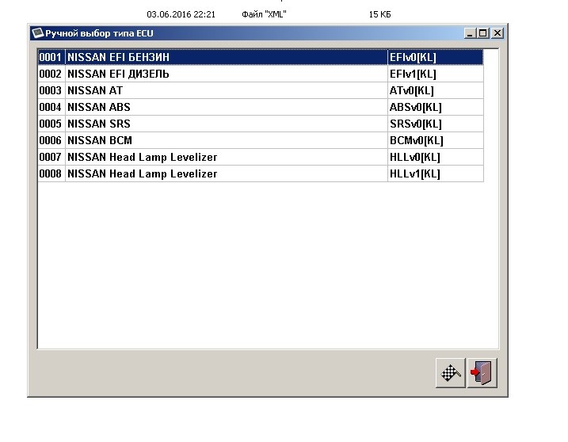Click code cell ATv0[KL]
568x442 pixels.
click(x=436, y=90)
